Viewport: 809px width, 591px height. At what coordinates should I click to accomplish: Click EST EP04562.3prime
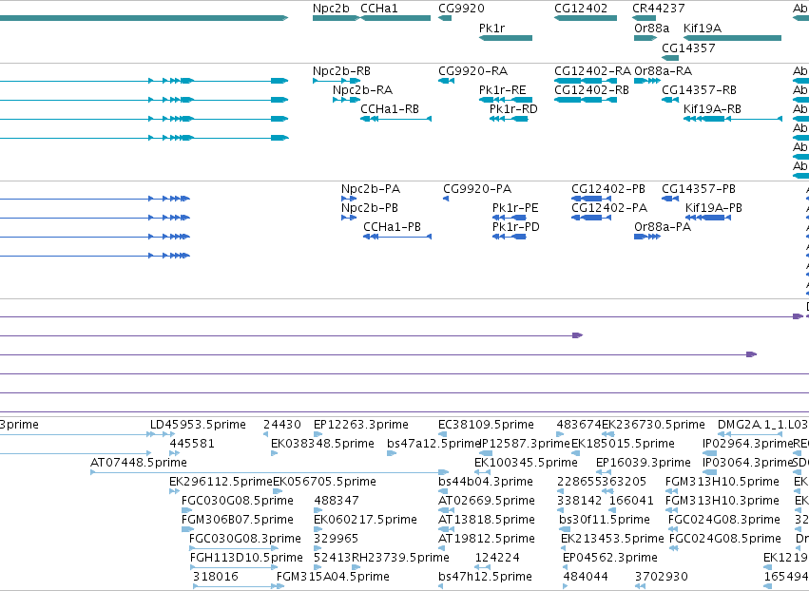(610, 559)
